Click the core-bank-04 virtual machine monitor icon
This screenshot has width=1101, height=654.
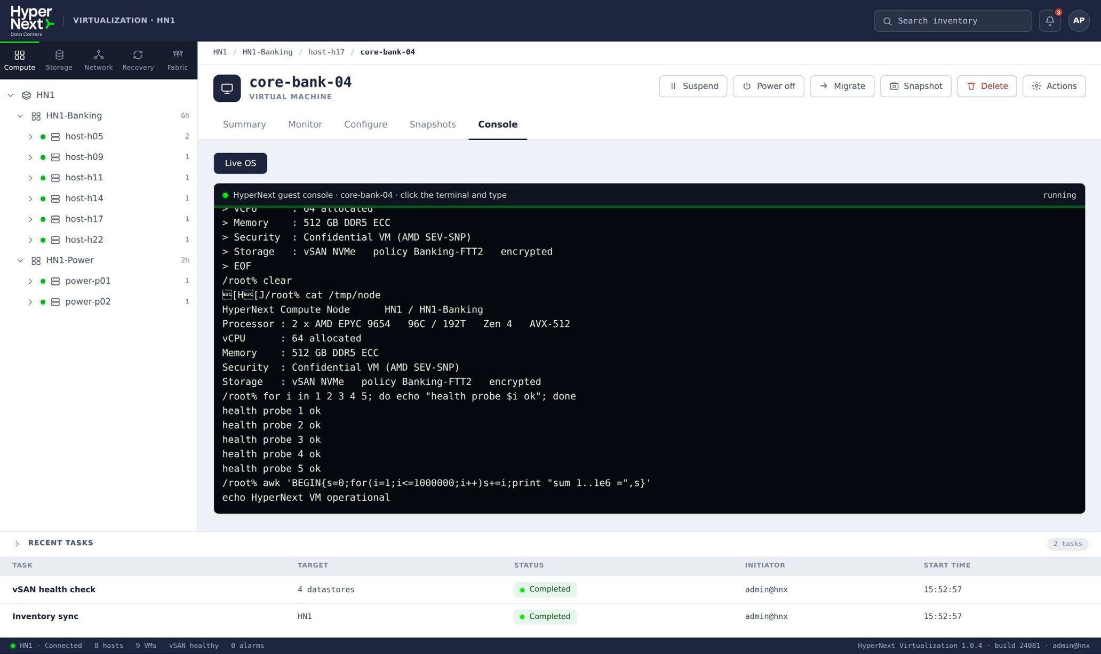pyautogui.click(x=227, y=88)
